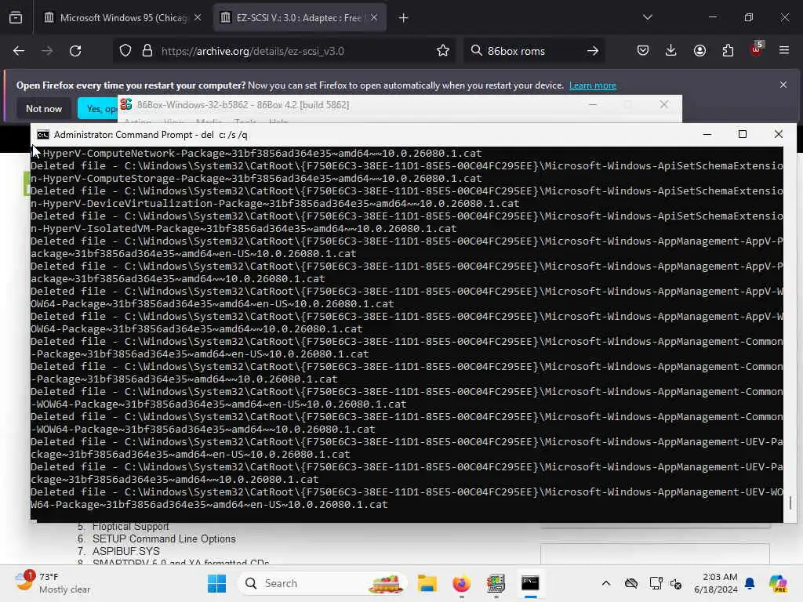Click SETUP Command Line Options text

[x=164, y=539]
